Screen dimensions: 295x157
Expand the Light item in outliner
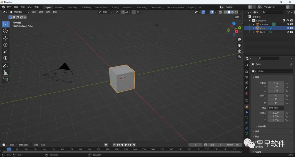point(253,32)
